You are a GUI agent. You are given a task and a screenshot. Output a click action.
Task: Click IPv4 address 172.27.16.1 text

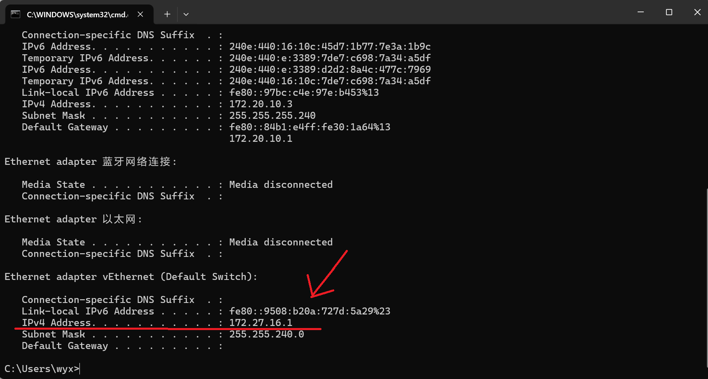(x=261, y=323)
